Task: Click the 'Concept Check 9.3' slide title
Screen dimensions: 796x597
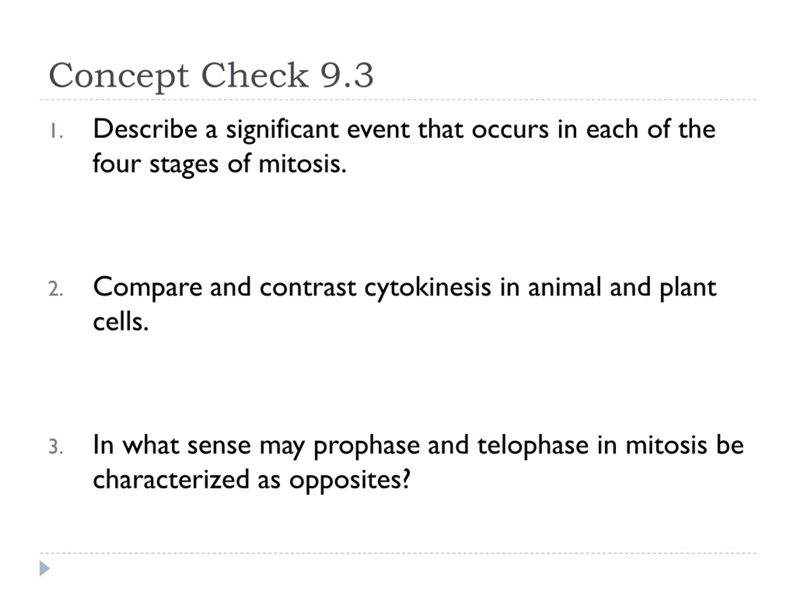Action: 211,76
